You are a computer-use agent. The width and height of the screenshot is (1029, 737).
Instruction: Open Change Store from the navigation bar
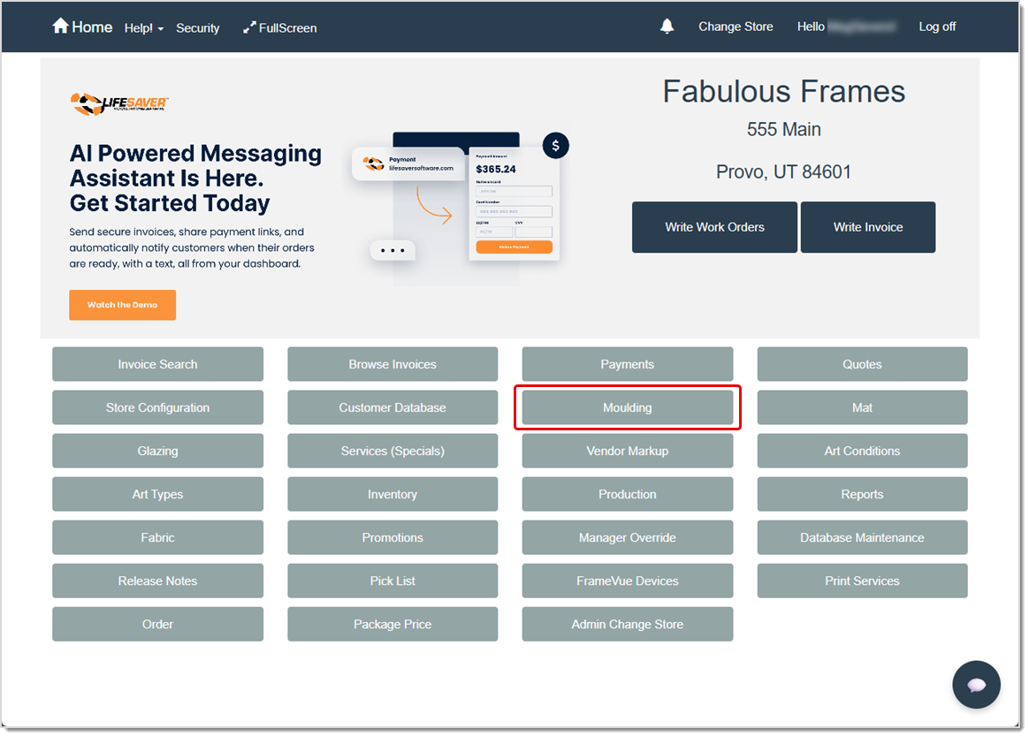(x=736, y=27)
